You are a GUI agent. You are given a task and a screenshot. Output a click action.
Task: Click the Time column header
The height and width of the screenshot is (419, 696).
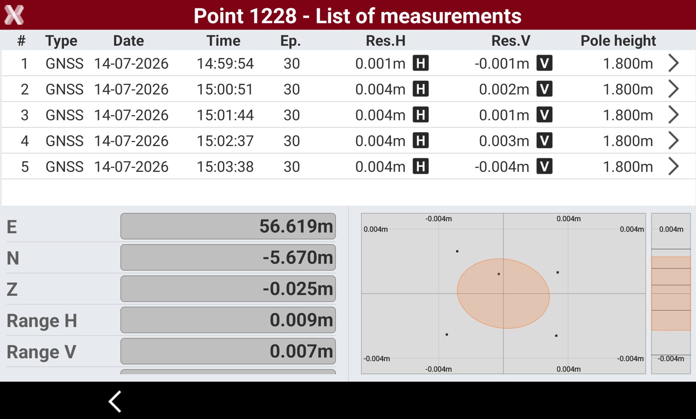[x=223, y=41]
